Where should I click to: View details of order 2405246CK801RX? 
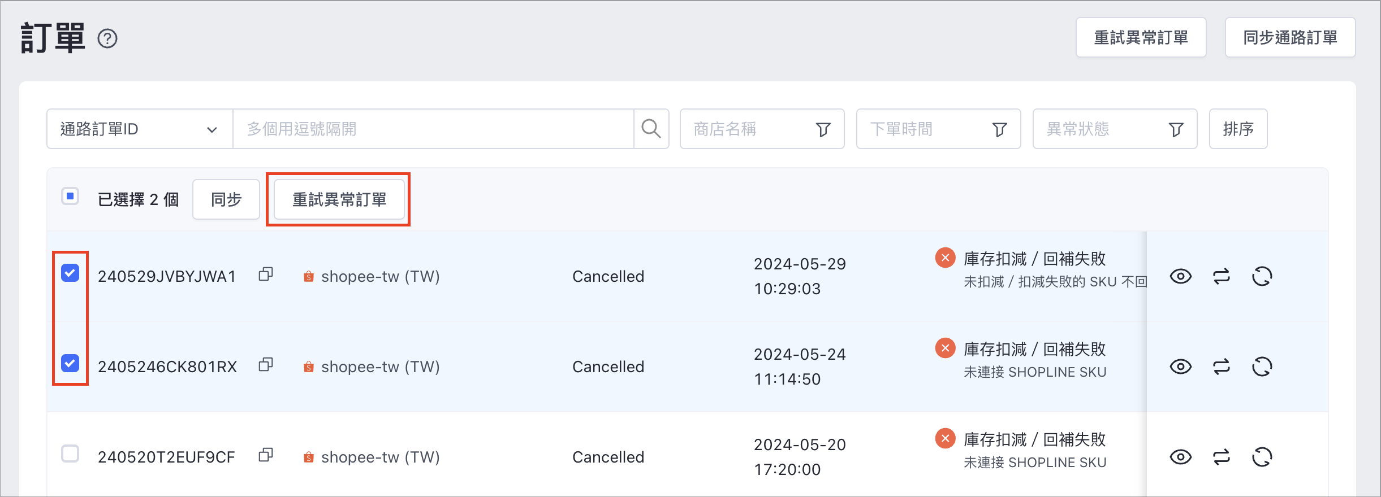coord(1180,367)
